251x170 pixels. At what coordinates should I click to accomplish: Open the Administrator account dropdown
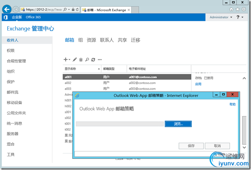click(221, 17)
